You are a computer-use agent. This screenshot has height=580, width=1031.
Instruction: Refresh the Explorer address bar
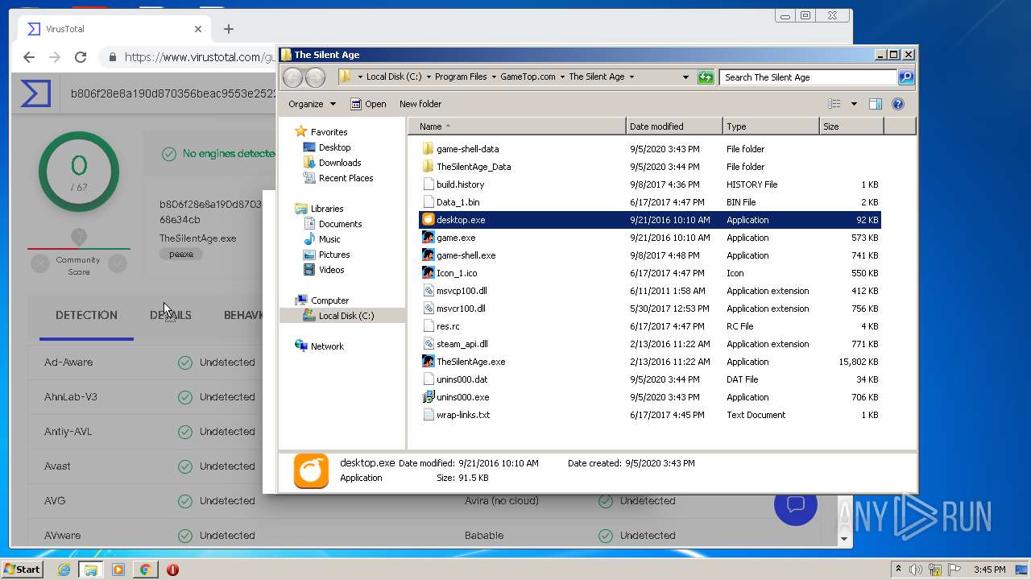[706, 77]
